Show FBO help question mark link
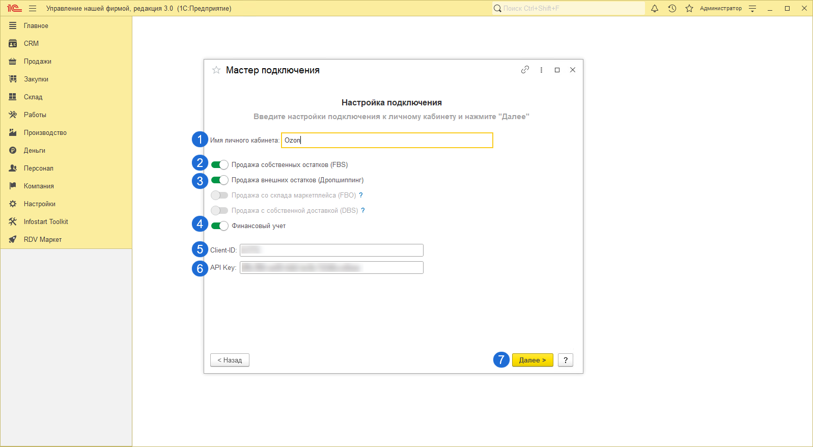813x447 pixels. [361, 195]
